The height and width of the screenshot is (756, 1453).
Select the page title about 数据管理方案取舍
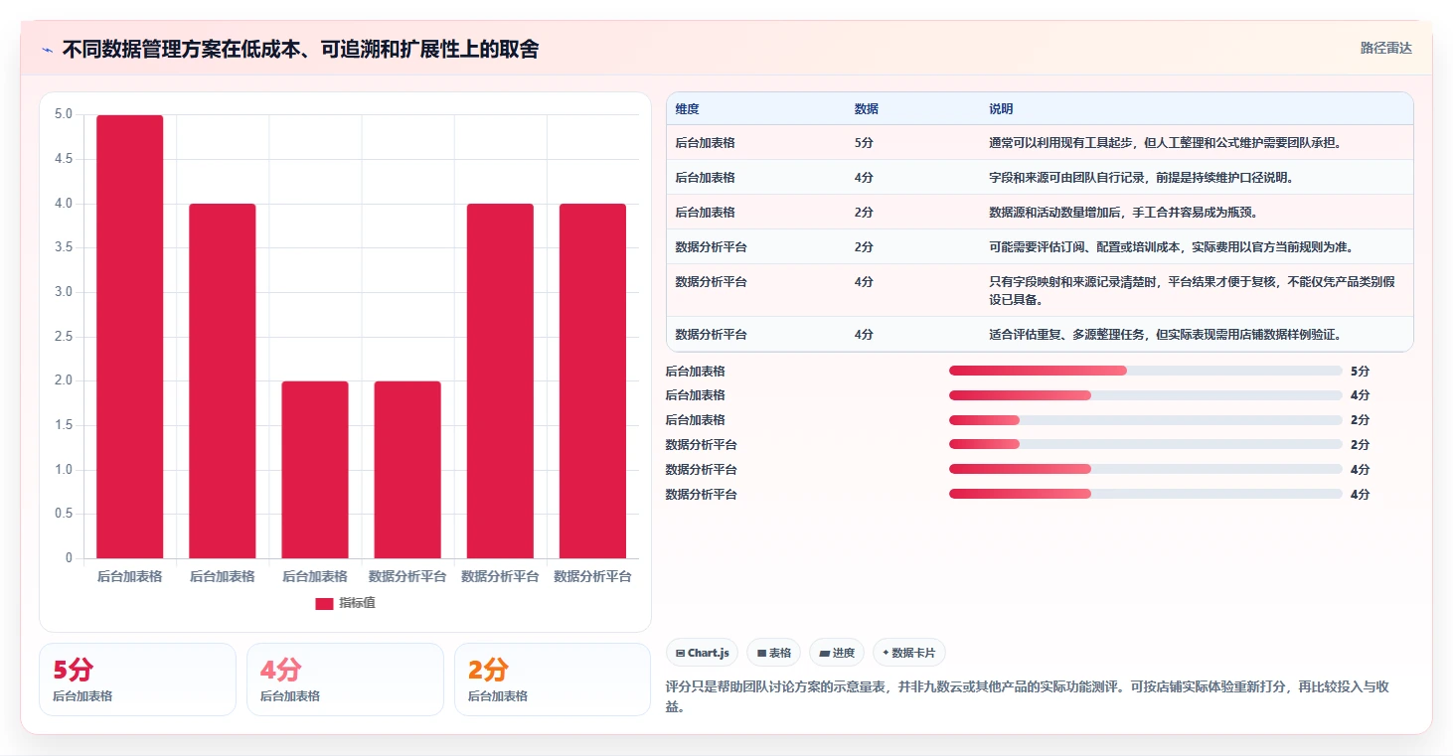(x=300, y=50)
